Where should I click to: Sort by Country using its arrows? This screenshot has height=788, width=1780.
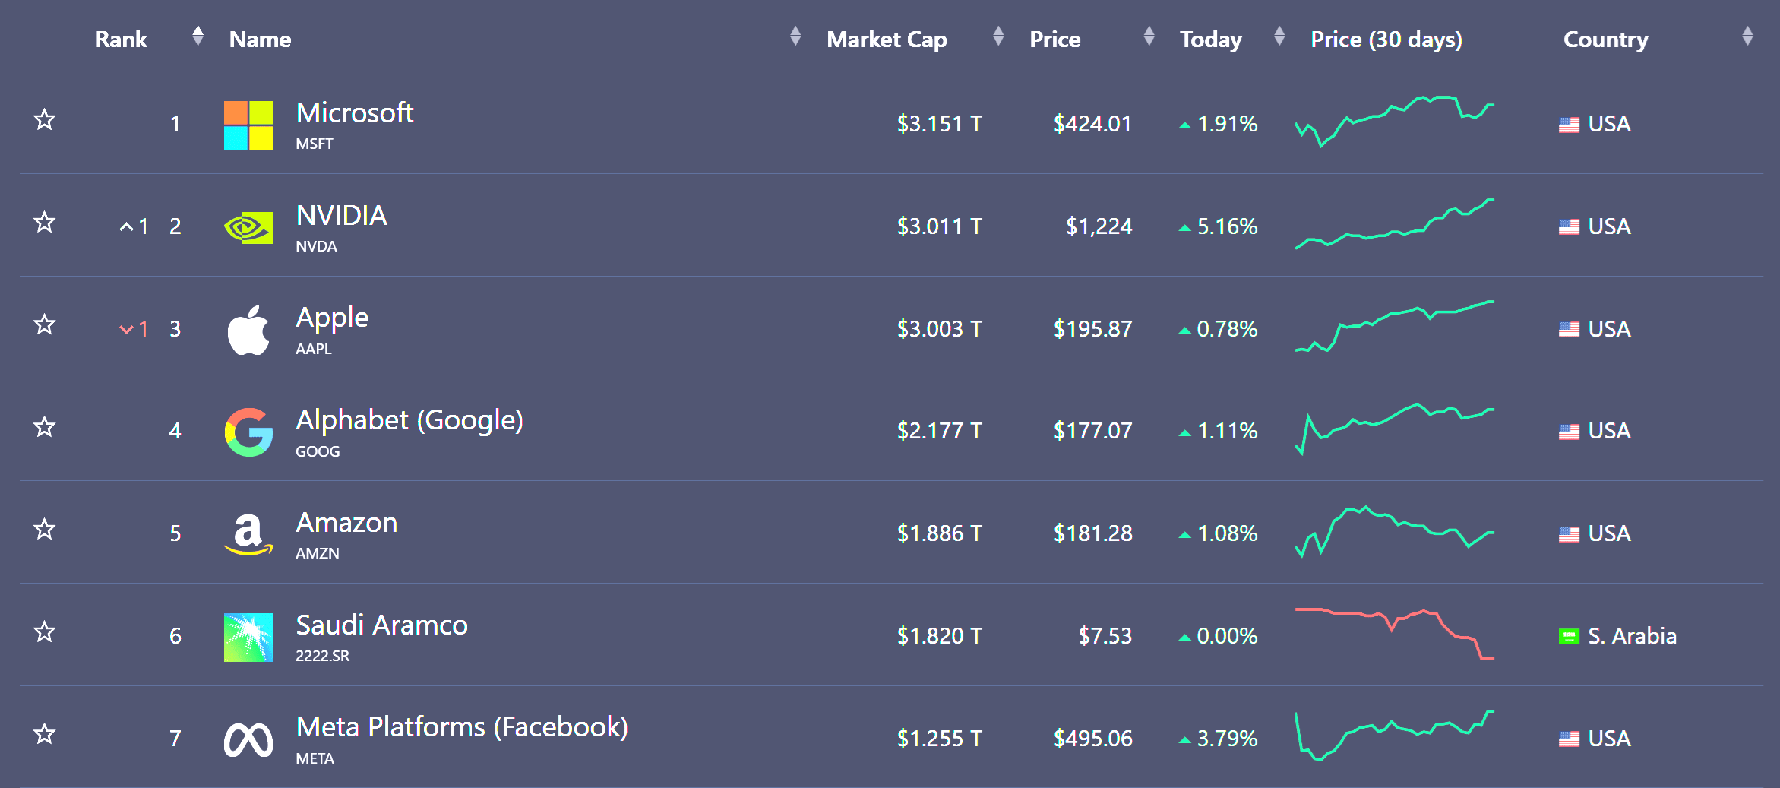coord(1747,36)
